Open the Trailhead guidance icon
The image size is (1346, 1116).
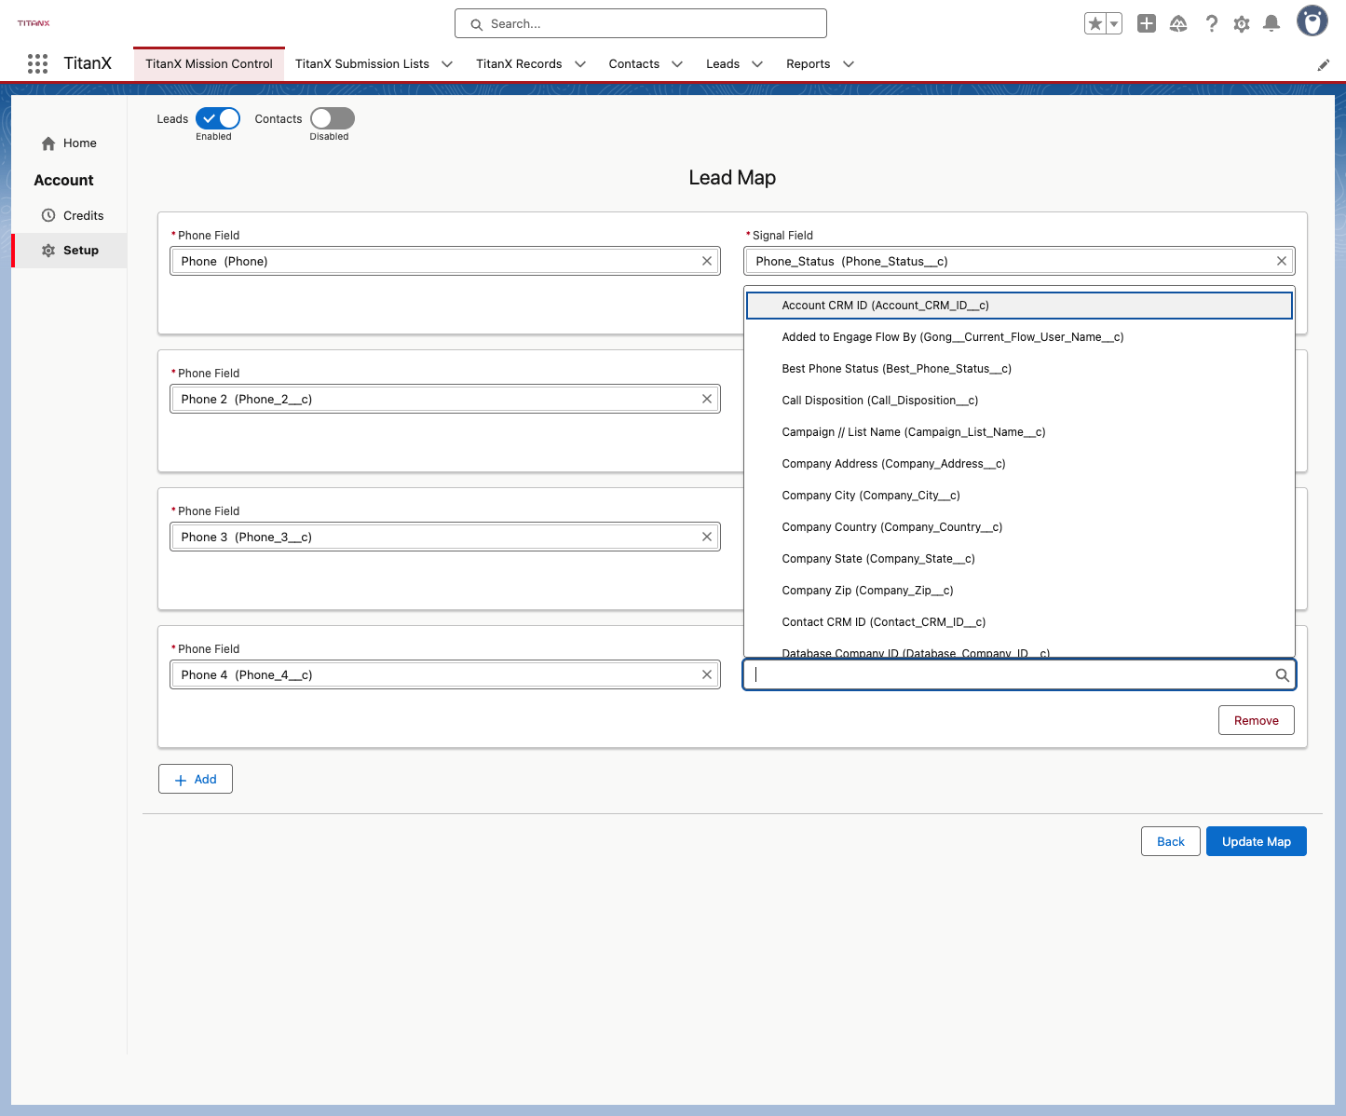tap(1178, 23)
